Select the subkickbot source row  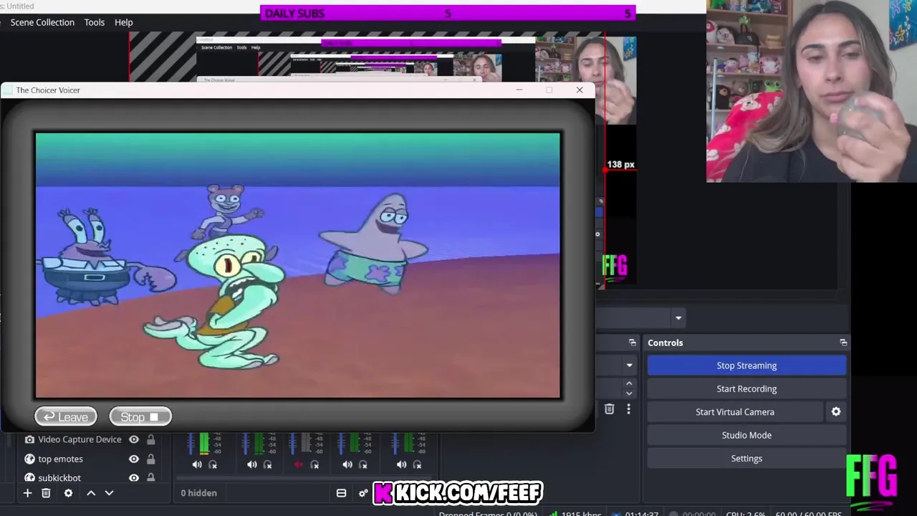(x=90, y=478)
